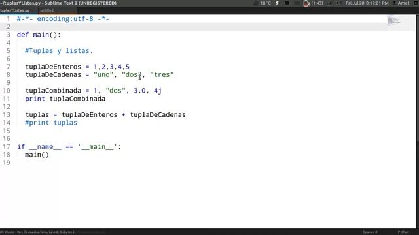Open the system gear session menu
Viewport: 419px width, 235px height.
pos(416,3)
